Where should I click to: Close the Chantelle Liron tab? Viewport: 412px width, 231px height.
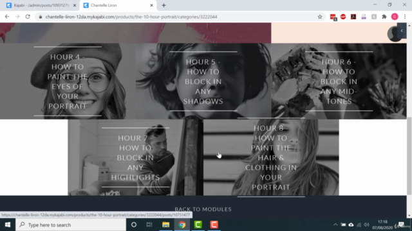coord(151,5)
